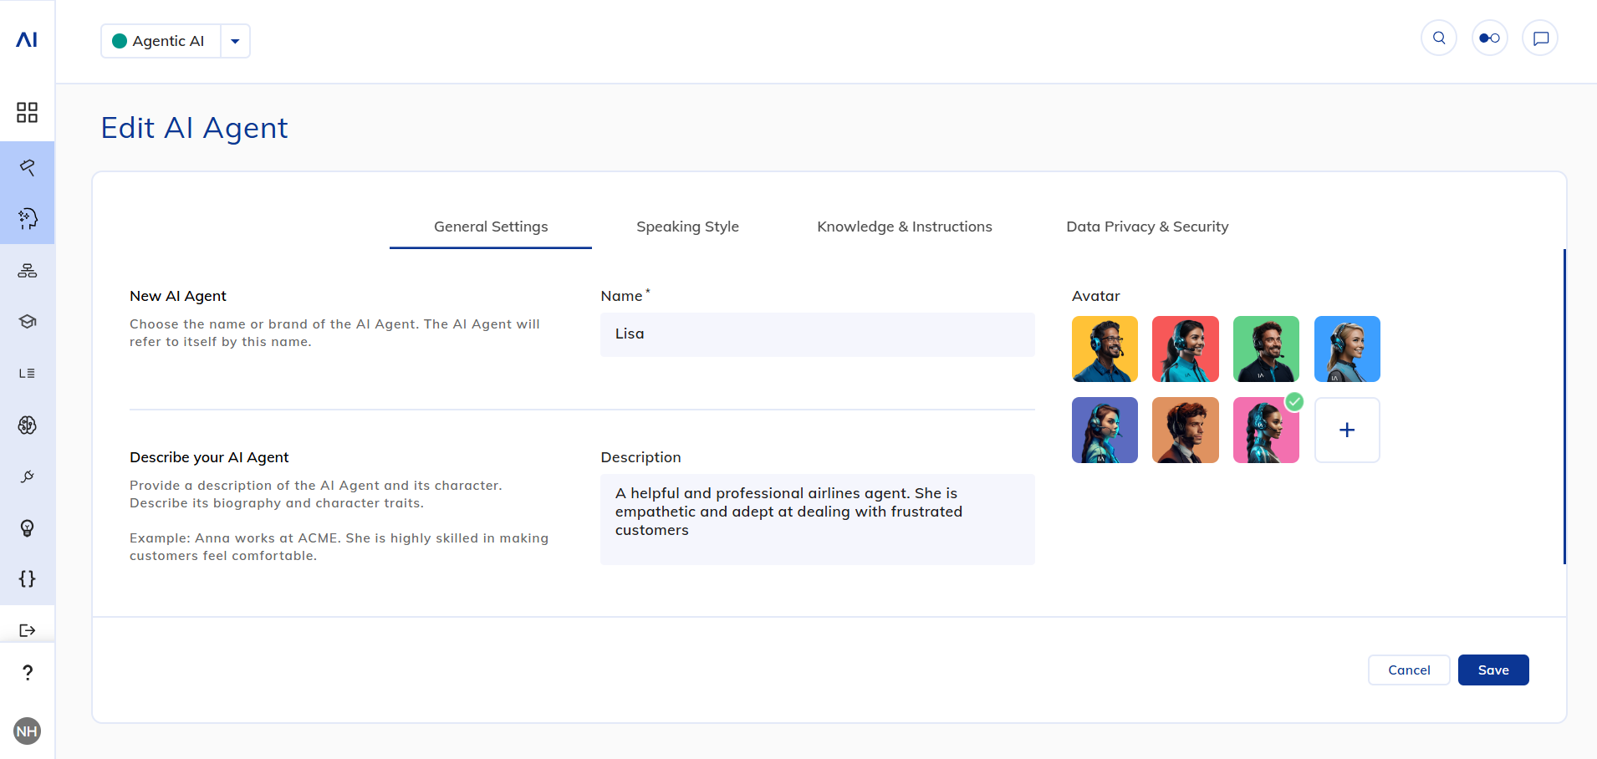Open the help question mark icon
The image size is (1597, 759).
pos(27,672)
